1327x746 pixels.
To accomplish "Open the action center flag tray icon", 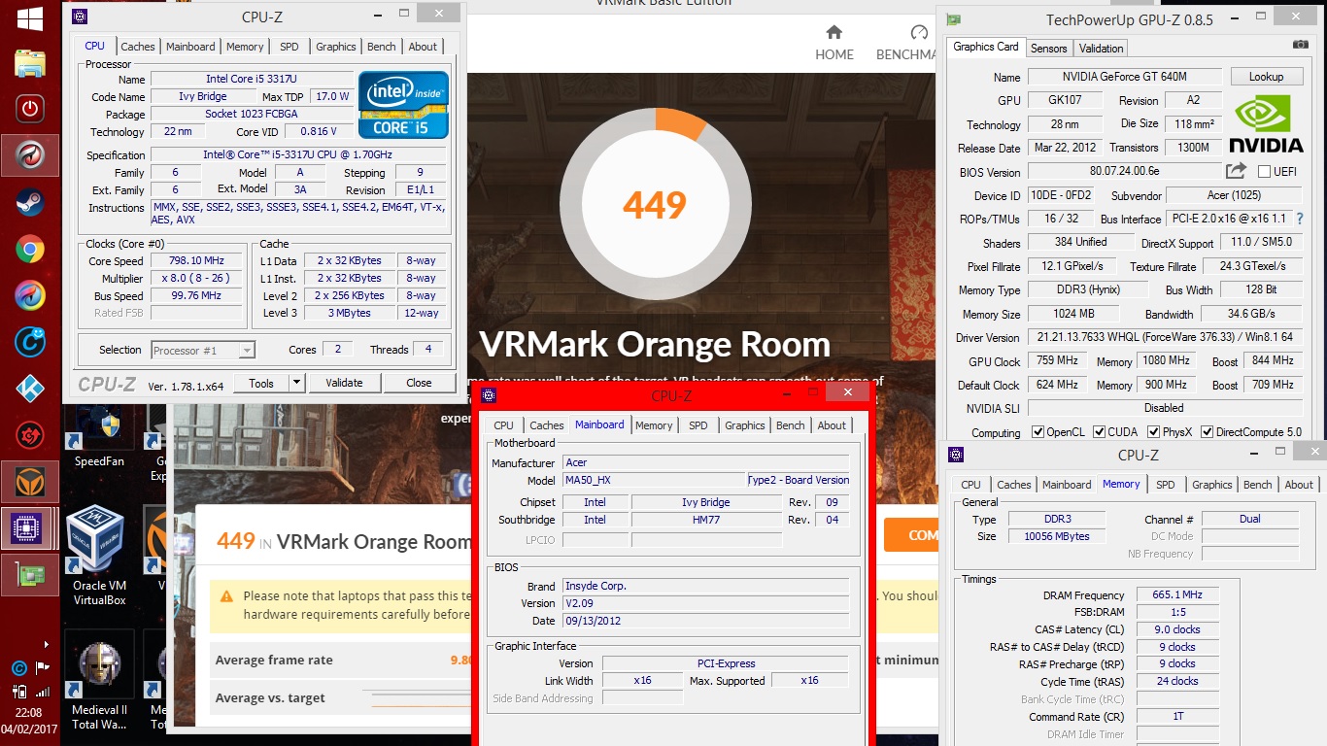I will tap(42, 667).
